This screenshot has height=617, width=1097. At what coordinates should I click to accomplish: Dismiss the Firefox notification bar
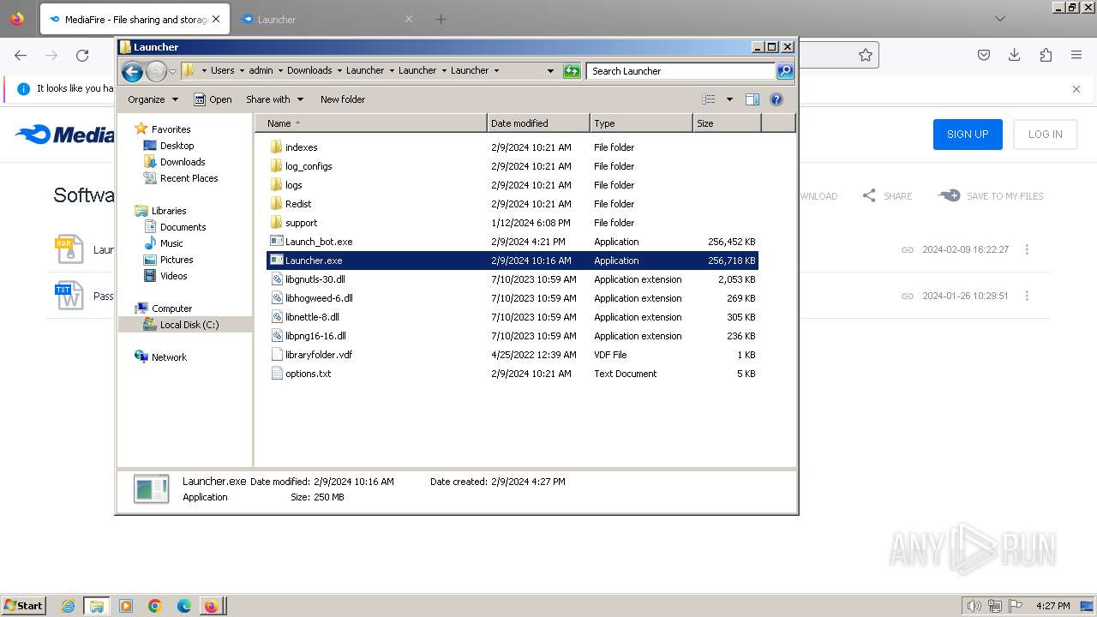point(1076,88)
